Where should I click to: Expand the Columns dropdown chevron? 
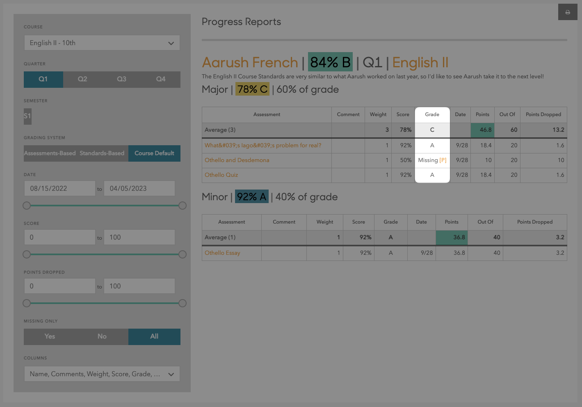171,374
